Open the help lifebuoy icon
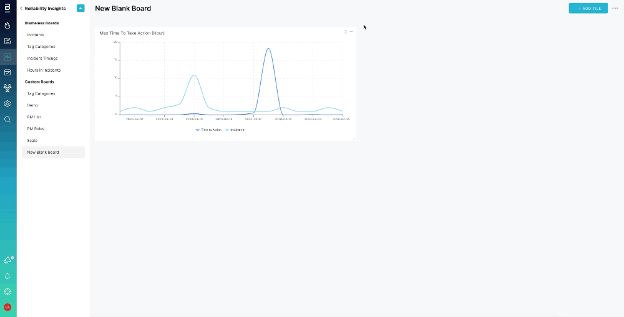 (7, 291)
